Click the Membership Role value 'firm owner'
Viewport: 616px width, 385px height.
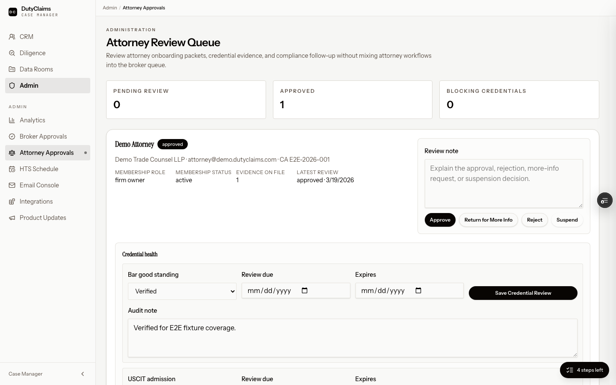[130, 180]
